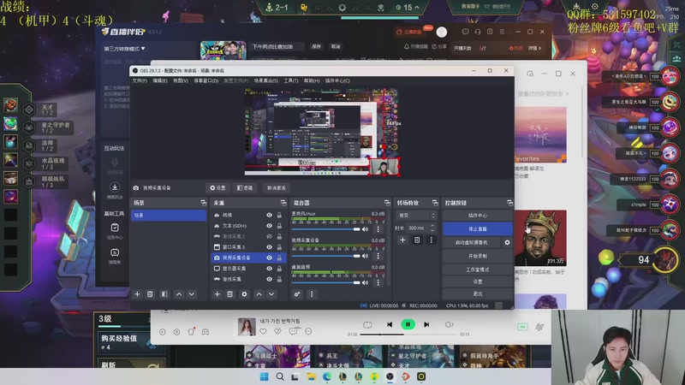Open source properties gear icon in 来源 panel
Screen dimensions: 685x385
[244, 294]
